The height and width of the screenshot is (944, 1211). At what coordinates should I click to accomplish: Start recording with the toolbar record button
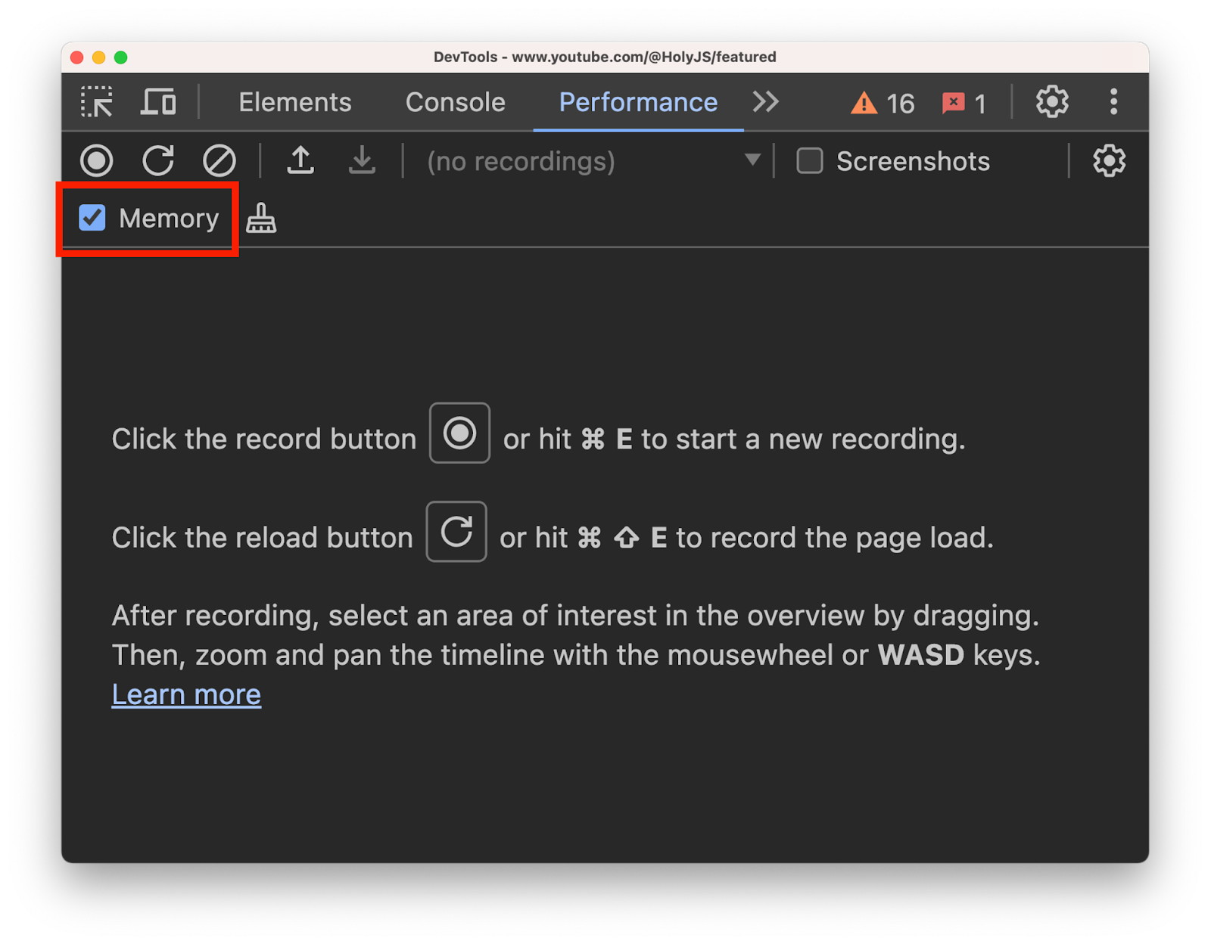[x=97, y=161]
